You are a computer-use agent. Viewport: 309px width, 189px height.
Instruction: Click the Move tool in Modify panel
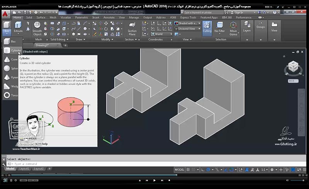click(x=106, y=24)
